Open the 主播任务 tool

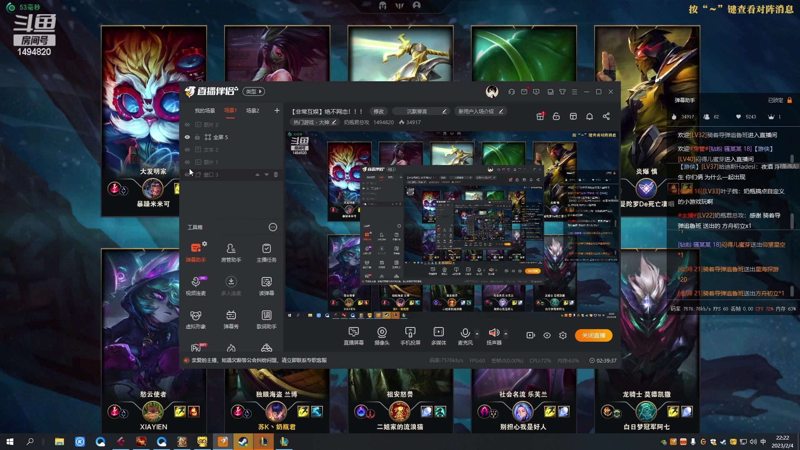pyautogui.click(x=266, y=252)
